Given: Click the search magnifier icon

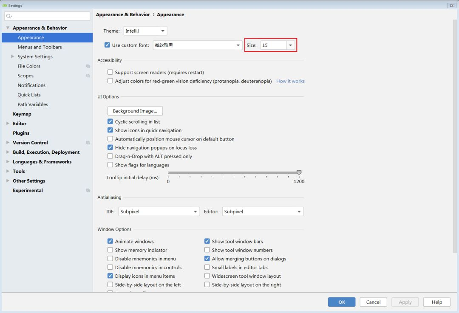Looking at the screenshot, I should (x=9, y=16).
